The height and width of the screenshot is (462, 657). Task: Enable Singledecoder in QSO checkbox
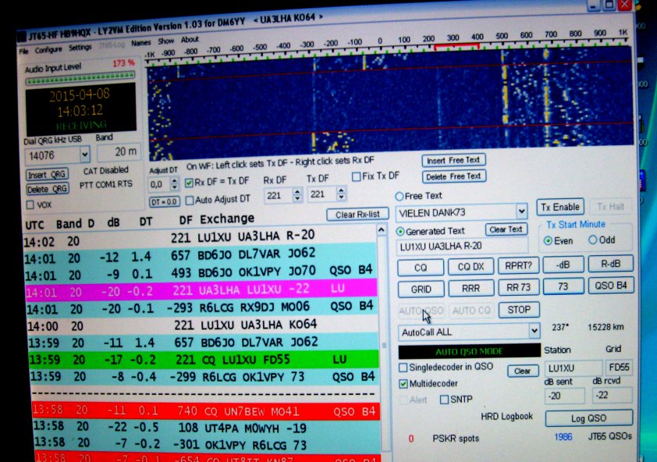click(x=403, y=368)
